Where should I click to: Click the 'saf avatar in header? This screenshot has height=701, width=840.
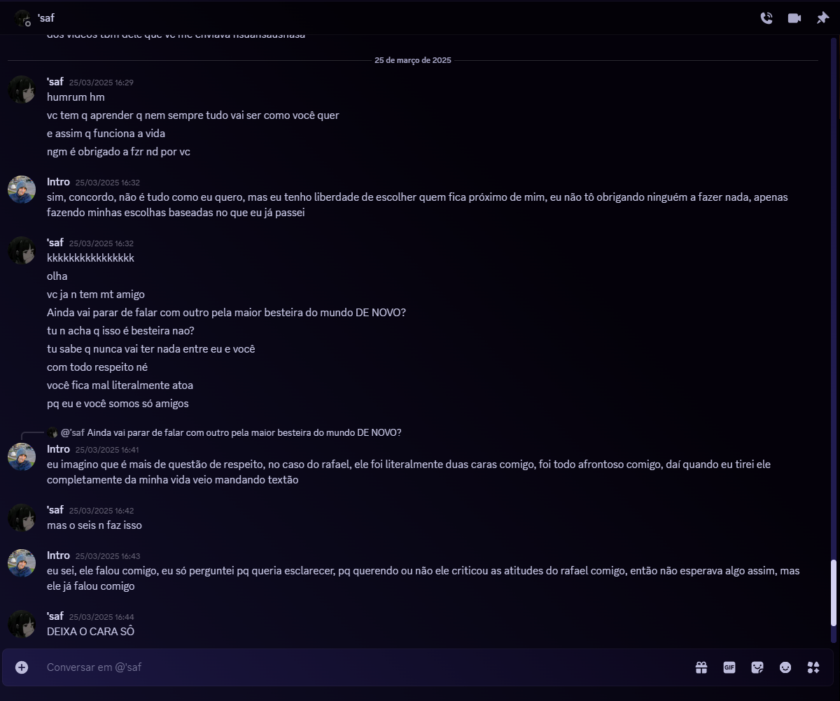coord(22,18)
